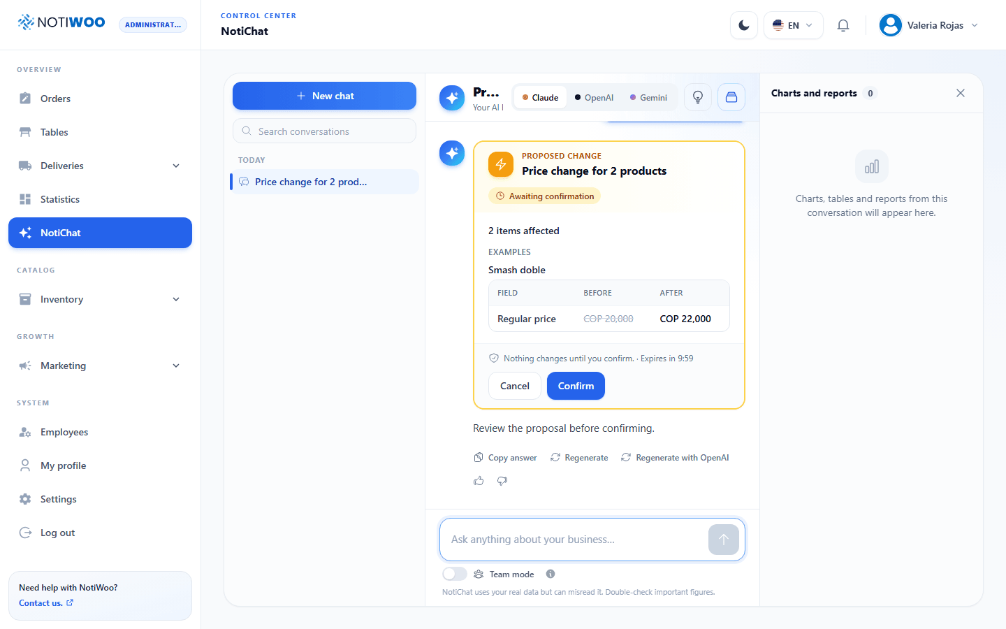Copy answer to clipboard

click(505, 458)
